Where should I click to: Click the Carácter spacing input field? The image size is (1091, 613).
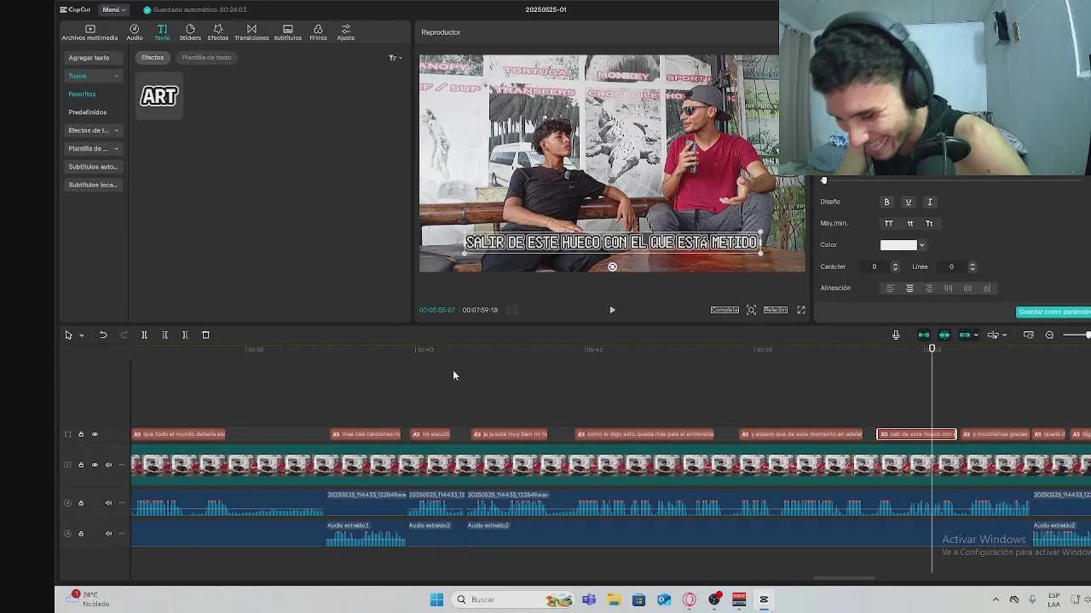874,266
